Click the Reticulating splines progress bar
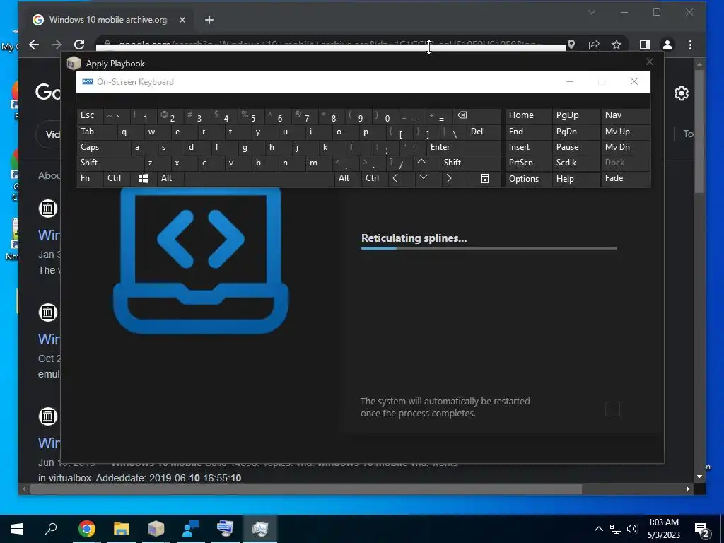724x543 pixels. coord(489,248)
